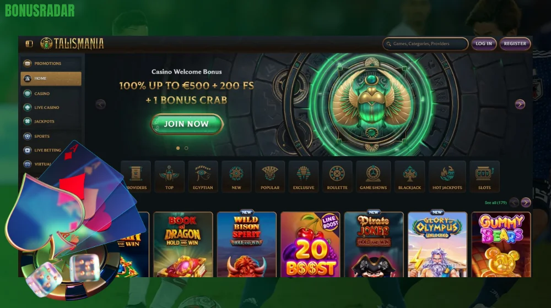Click the Join Now button
Screen dimensions: 551x308
[x=187, y=124]
